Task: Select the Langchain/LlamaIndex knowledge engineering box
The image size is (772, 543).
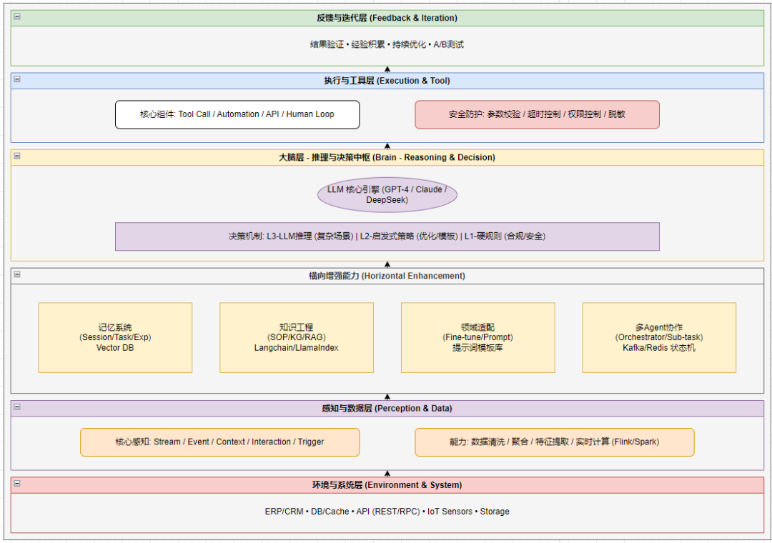Action: (296, 337)
